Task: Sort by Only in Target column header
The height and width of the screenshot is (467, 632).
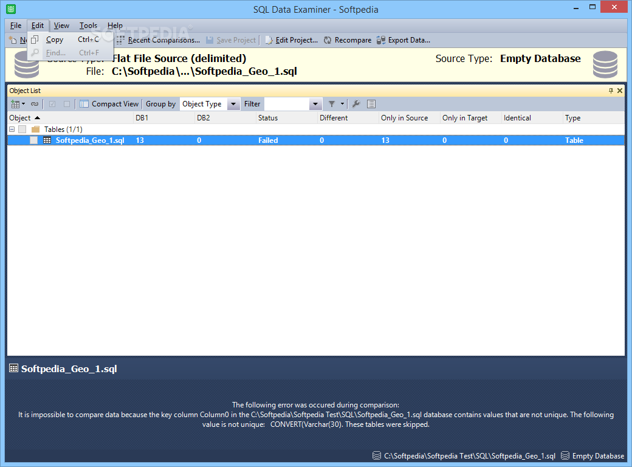Action: 470,118
